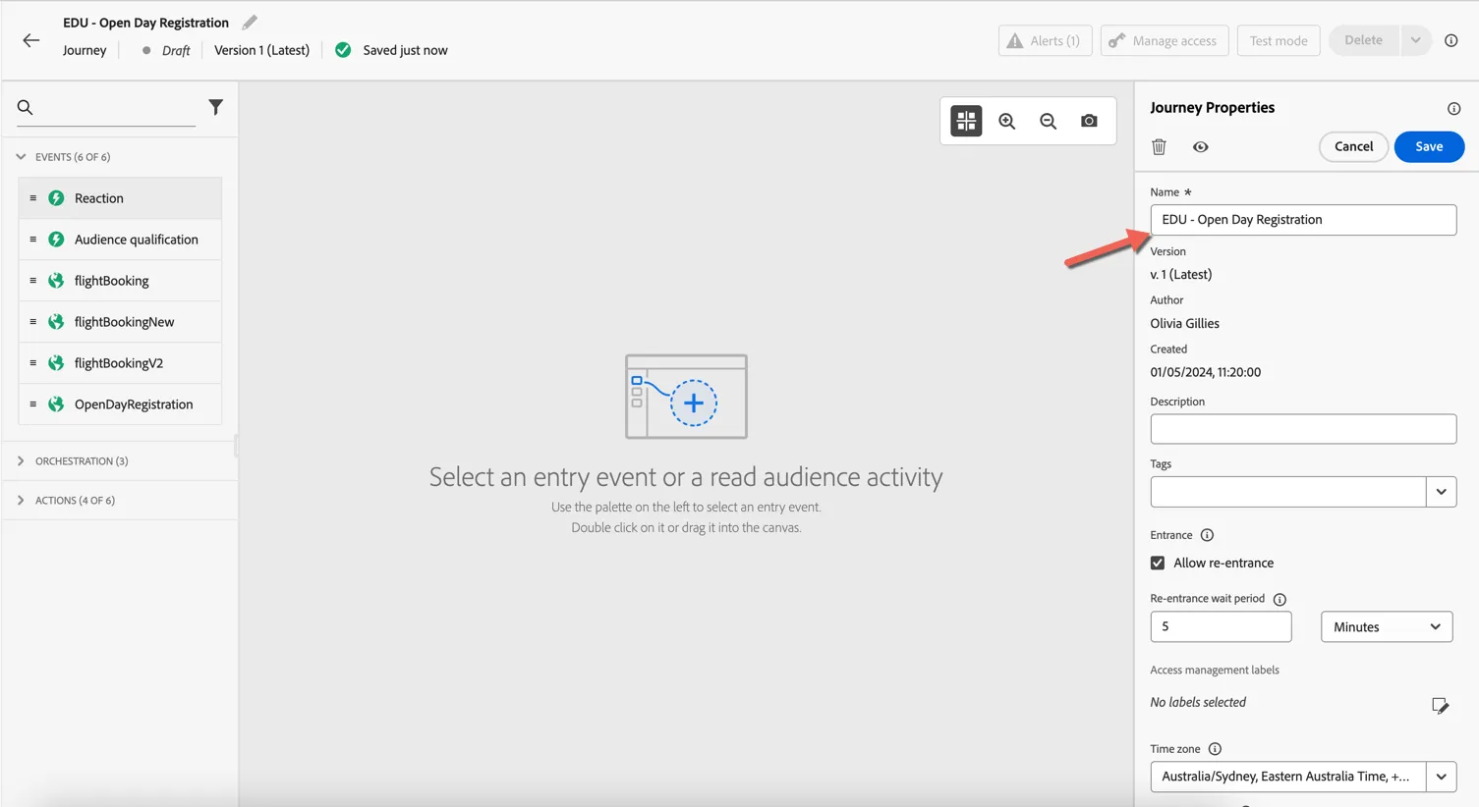
Task: Click the Delete button
Action: [1363, 40]
